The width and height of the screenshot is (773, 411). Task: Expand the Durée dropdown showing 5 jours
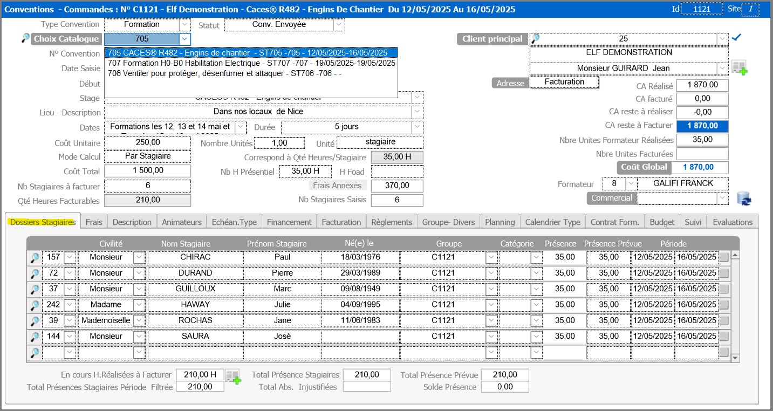417,127
